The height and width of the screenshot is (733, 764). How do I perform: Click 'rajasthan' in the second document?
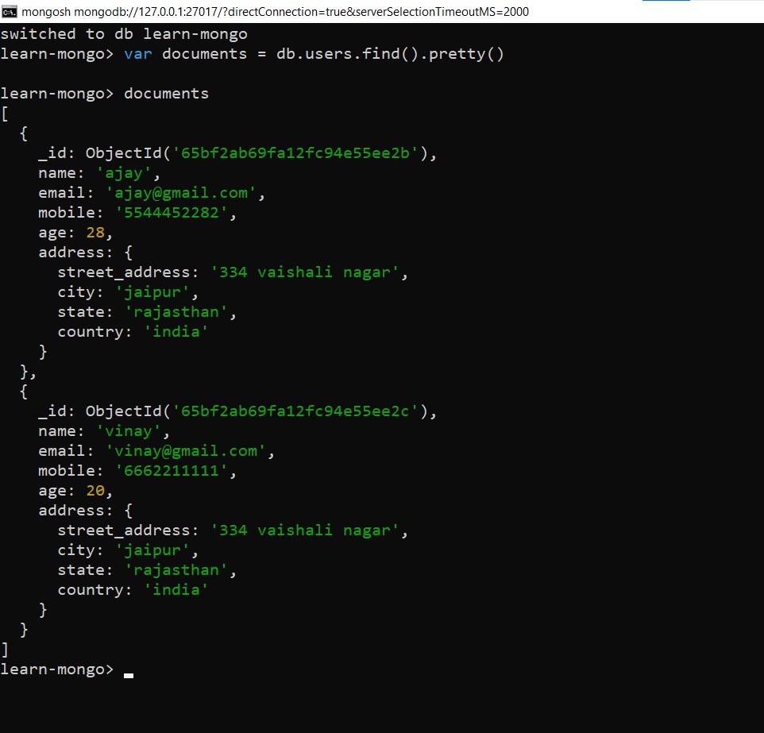pyautogui.click(x=176, y=571)
